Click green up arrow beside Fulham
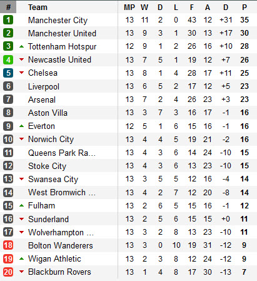 (x=21, y=206)
